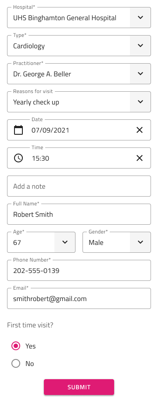Viewport: 158px width, 402px height.
Task: Select the Yes radio button
Action: coord(16,346)
